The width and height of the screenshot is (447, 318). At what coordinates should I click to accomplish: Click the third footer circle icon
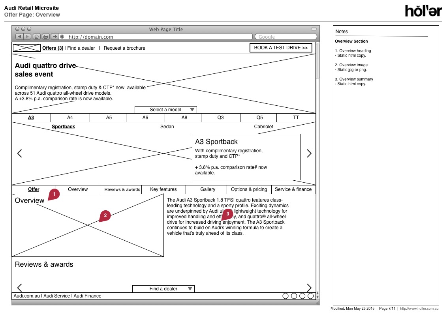(x=302, y=296)
